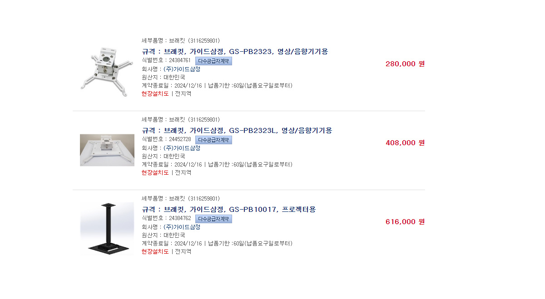Click company name (주)가이드삼정 in first listing
This screenshot has height=299, width=545.
[182, 69]
